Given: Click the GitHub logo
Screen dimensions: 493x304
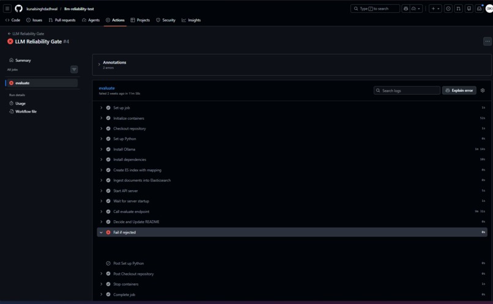Looking at the screenshot, I should (x=18, y=9).
